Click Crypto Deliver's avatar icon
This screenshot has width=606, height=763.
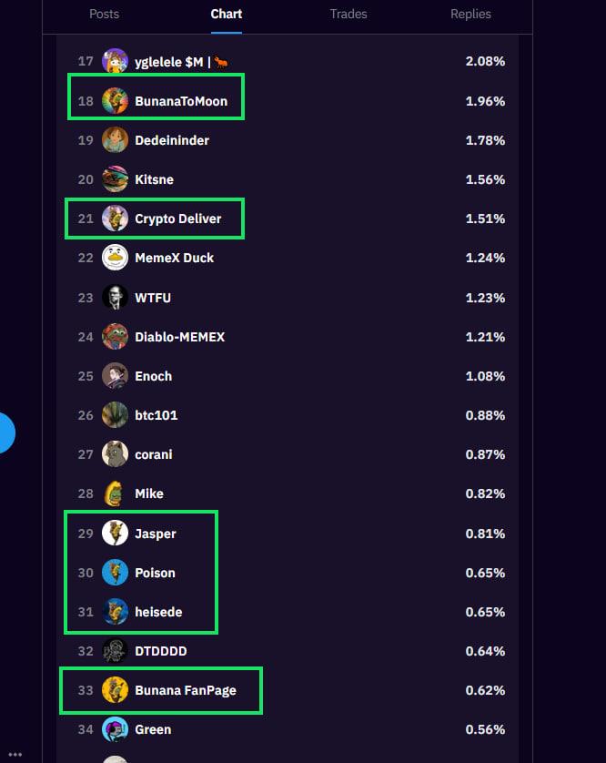tap(115, 219)
